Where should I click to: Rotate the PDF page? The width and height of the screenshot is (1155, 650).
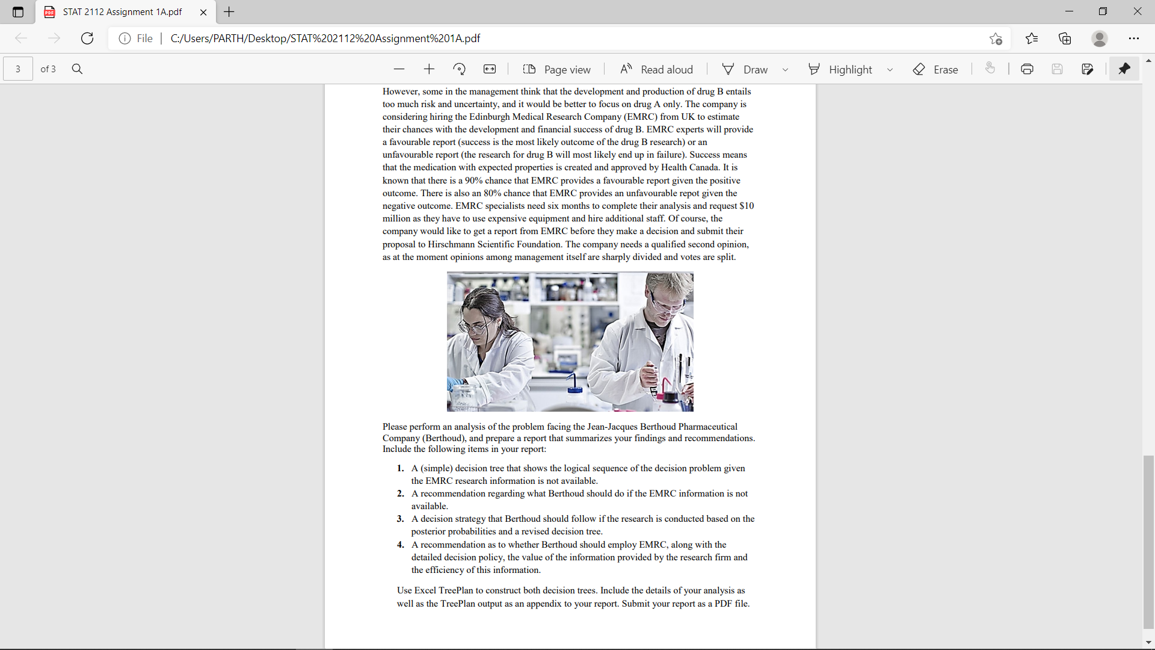pos(460,69)
